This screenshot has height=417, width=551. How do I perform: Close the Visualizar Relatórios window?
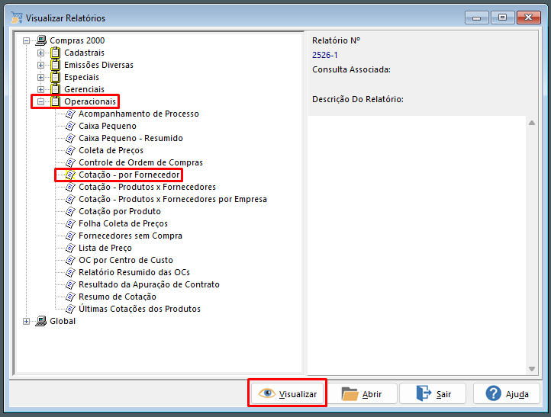[x=528, y=18]
